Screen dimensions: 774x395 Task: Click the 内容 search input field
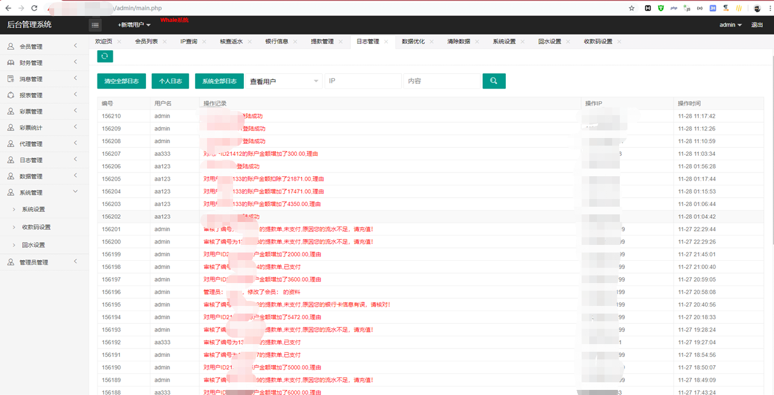442,81
